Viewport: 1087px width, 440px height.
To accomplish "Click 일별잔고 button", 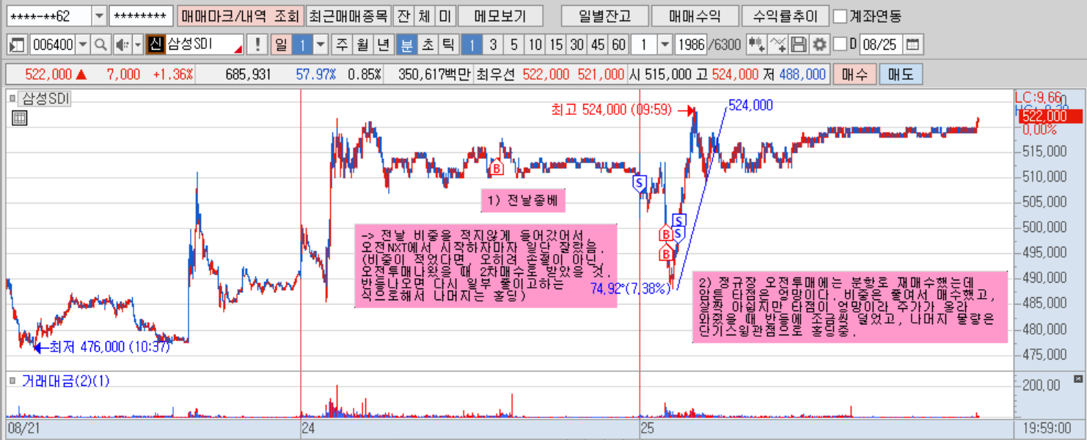I will pyautogui.click(x=604, y=16).
